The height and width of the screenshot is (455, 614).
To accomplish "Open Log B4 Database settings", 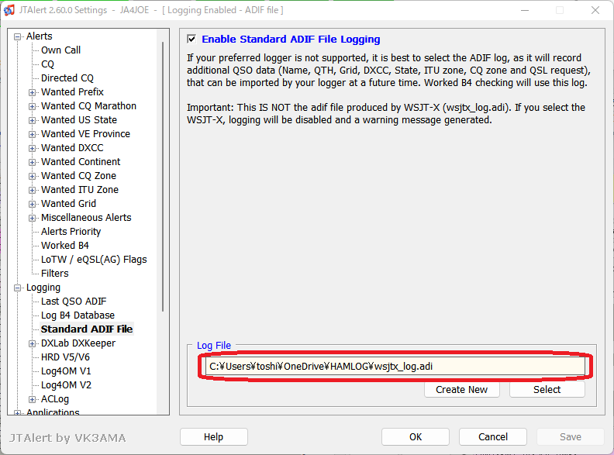I will 78,315.
